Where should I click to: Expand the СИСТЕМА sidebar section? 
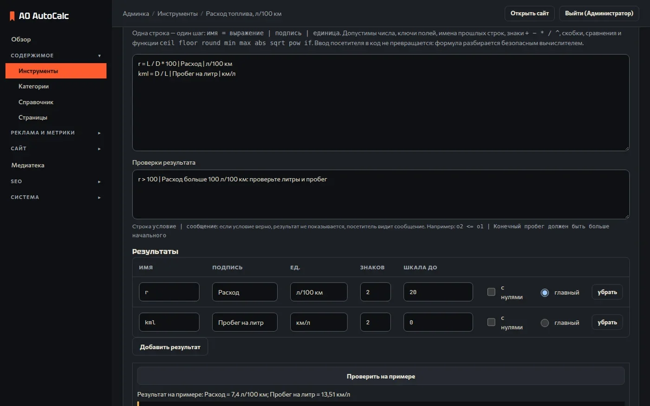click(x=56, y=197)
